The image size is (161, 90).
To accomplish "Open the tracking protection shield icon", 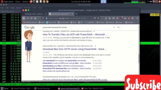I will pos(43,18).
